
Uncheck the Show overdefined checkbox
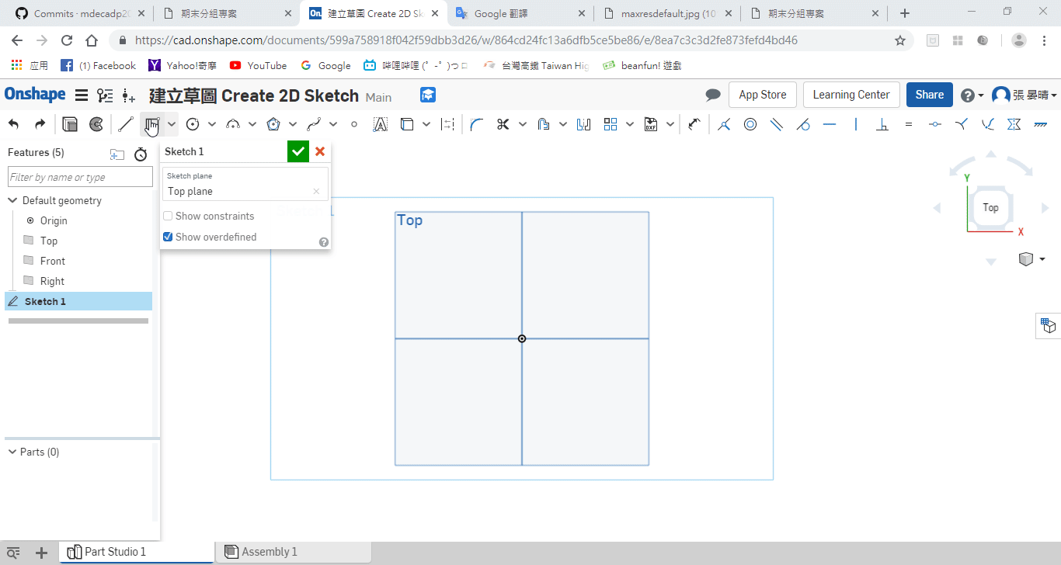coord(168,237)
